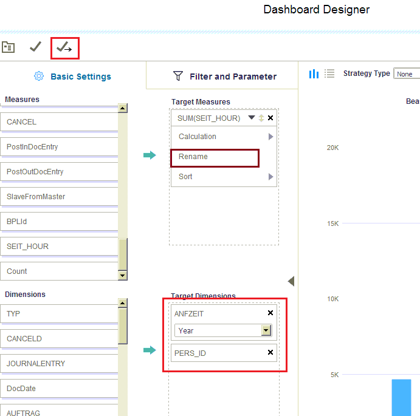This screenshot has height=416, width=420.
Task: Remove SUM(SEIT_HOUR) measure with X
Action: 270,118
